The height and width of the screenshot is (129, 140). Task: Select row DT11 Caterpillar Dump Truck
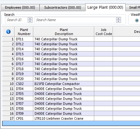click(x=71, y=39)
